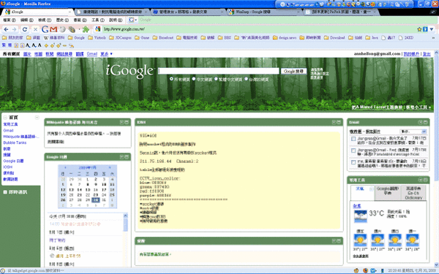Select the 中文網頁 search radio button
Image resolution: width=439 pixels, height=274 pixels.
(x=194, y=79)
